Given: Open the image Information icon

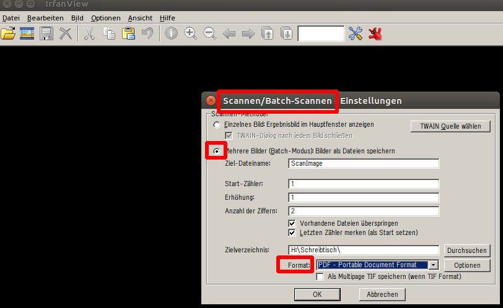Looking at the screenshot, I should pyautogui.click(x=171, y=33).
